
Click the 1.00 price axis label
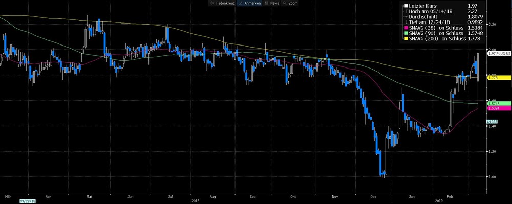coord(493,177)
